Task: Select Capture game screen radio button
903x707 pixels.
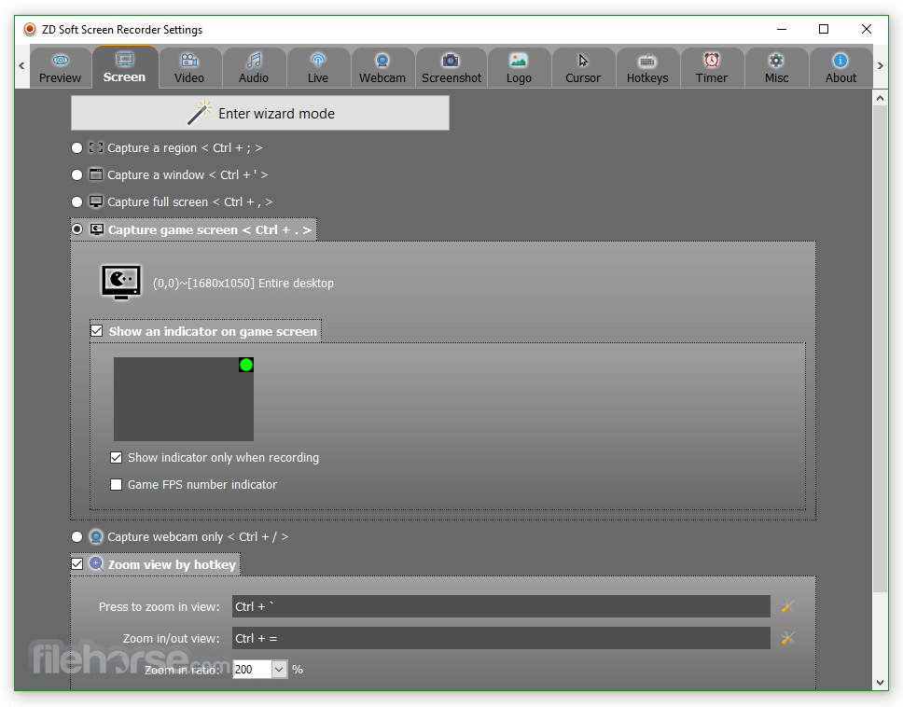Action: [x=76, y=229]
